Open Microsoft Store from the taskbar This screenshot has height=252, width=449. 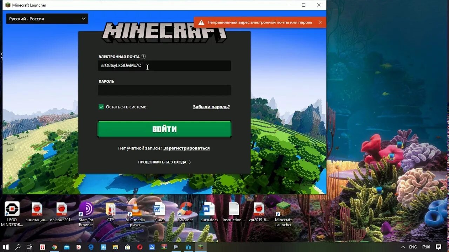127,247
